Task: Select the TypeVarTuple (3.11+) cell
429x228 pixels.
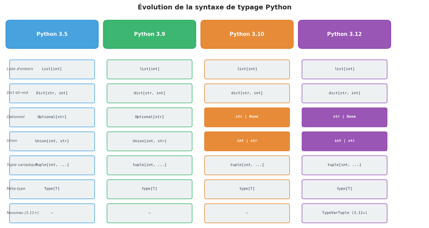Action: tap(344, 213)
